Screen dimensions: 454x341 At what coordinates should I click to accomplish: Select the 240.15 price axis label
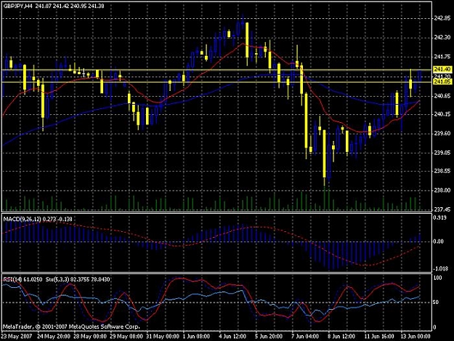point(442,114)
